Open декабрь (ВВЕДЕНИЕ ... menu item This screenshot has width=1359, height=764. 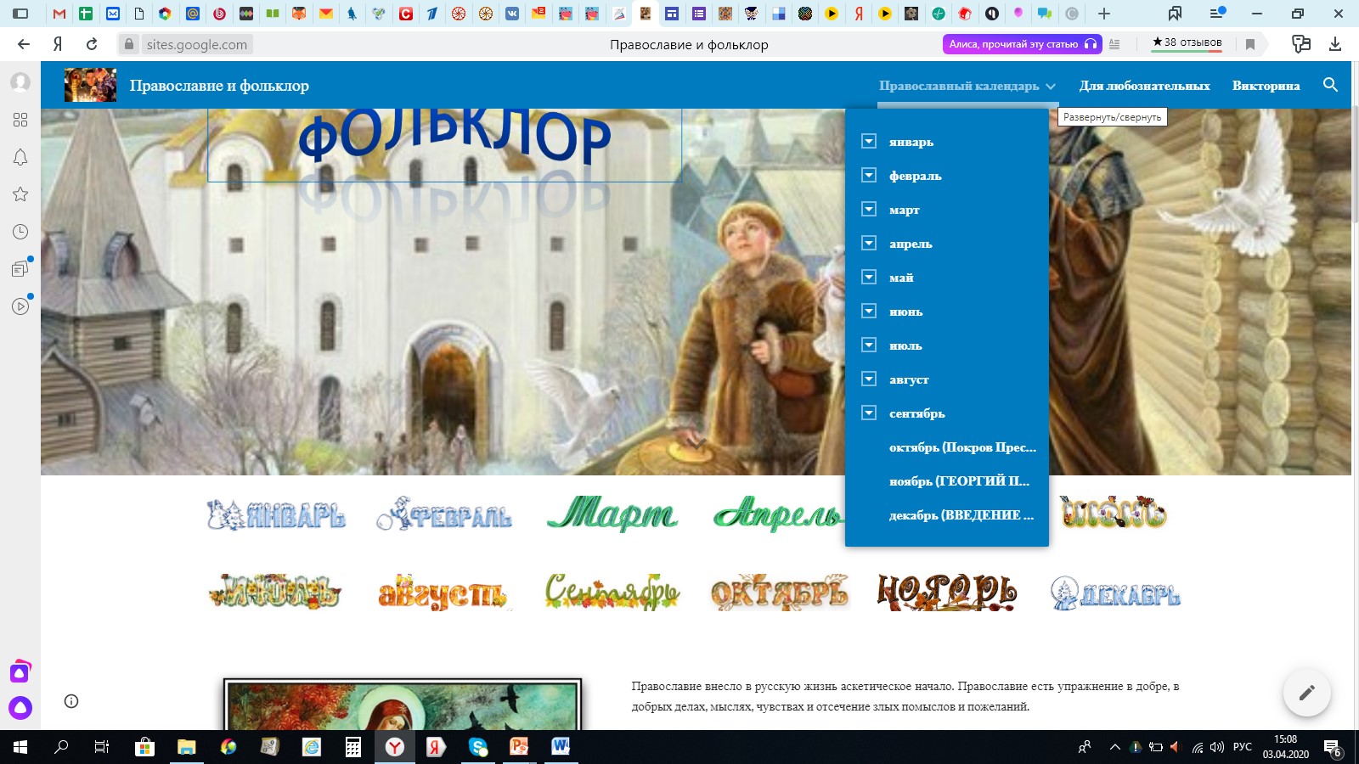tap(961, 515)
